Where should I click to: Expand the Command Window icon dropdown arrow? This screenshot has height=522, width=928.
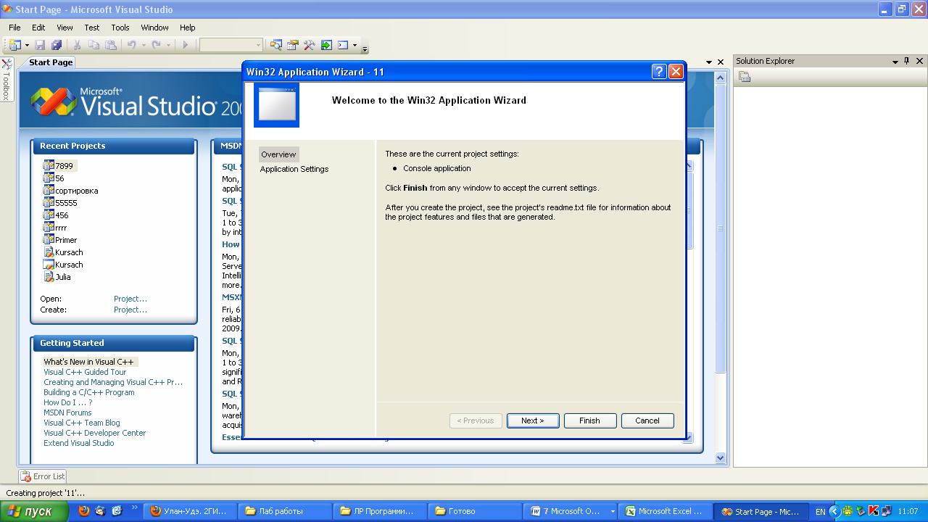(x=355, y=45)
